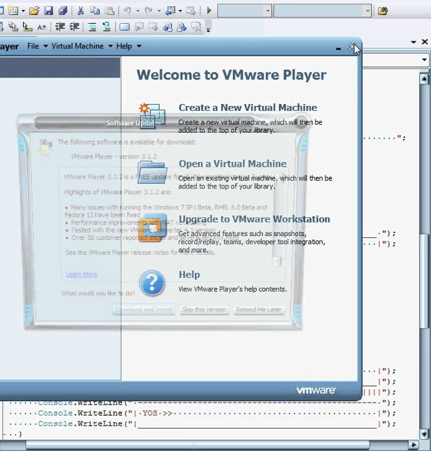Click the Next Bookmark icon
Image resolution: width=431 pixels, height=451 pixels.
pos(153,27)
